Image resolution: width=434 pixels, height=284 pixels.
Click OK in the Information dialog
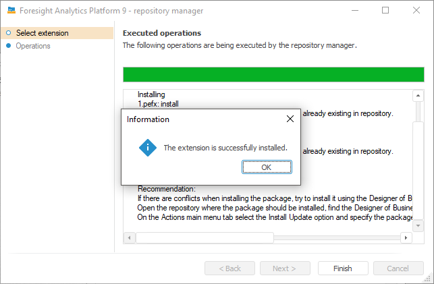(267, 167)
